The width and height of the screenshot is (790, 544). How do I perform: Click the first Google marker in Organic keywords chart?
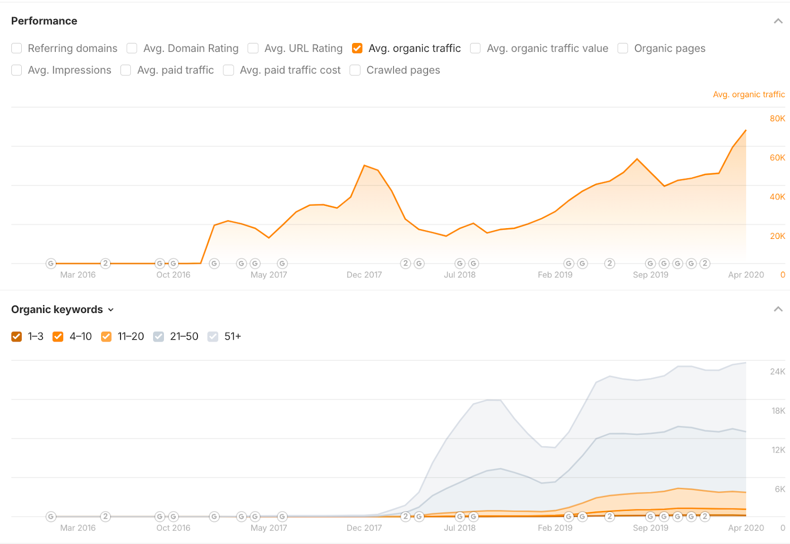click(51, 517)
